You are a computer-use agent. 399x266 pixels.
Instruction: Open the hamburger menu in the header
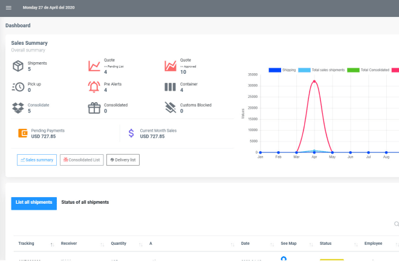point(8,8)
